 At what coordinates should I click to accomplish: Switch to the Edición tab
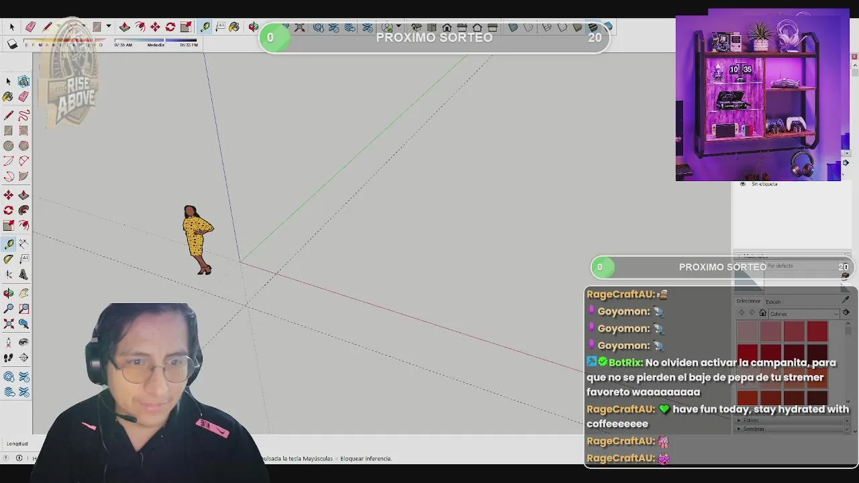pos(774,302)
